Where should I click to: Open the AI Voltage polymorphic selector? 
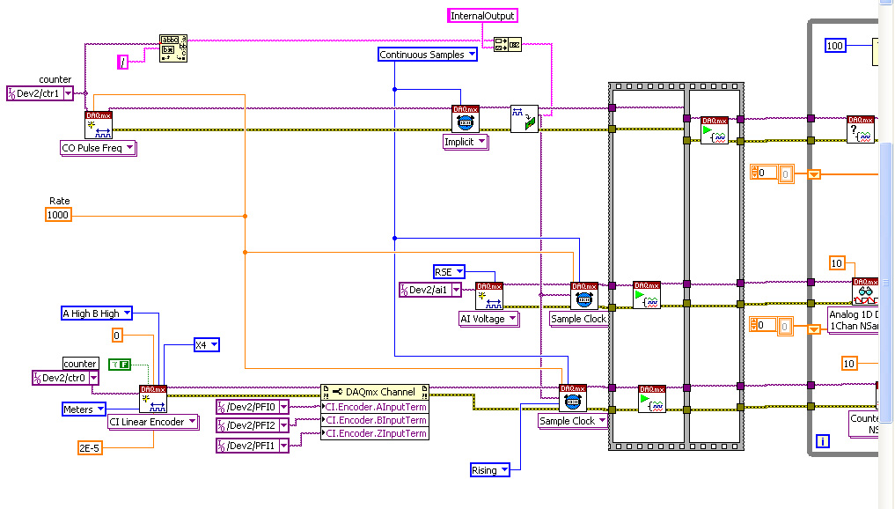pos(512,318)
